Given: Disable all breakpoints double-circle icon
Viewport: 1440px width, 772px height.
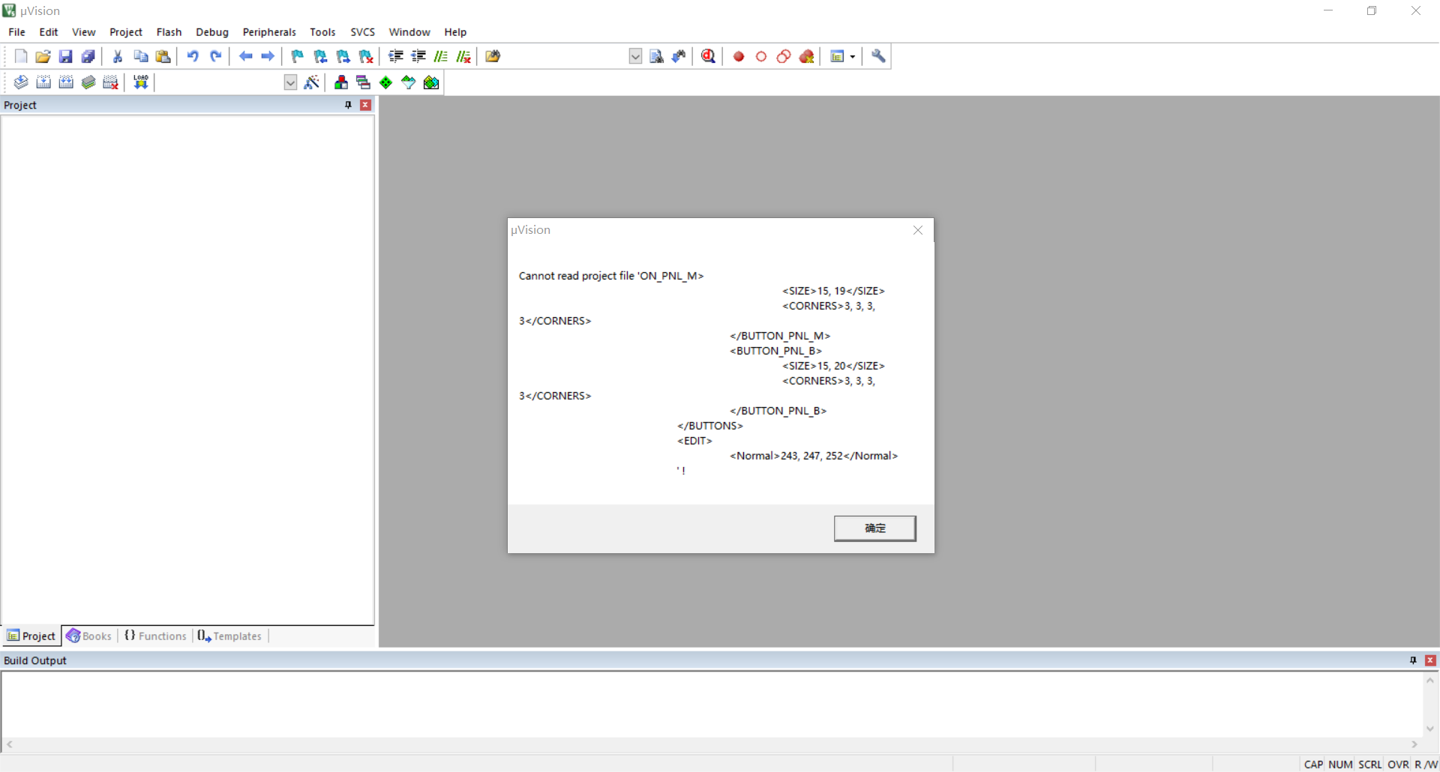Looking at the screenshot, I should click(x=784, y=56).
